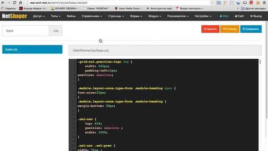This screenshot has width=268, height=151.
Task: Open the БУНКЕР СВОИМИ bookmark
Action: (x=65, y=8)
